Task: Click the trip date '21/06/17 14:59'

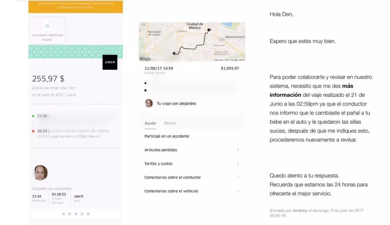Action: point(159,68)
